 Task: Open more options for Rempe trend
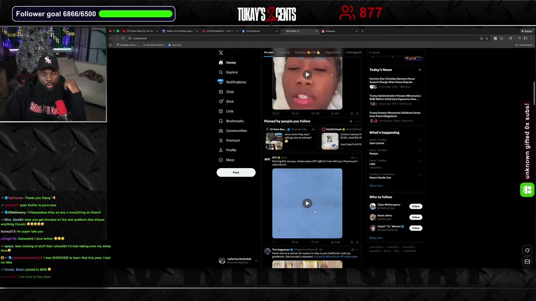pos(420,150)
